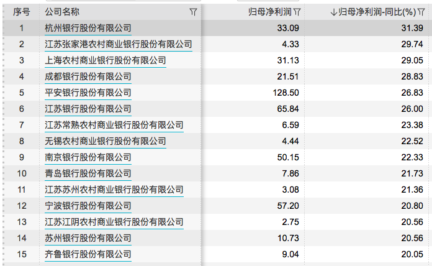Select net profit cell 65.84
Viewport: 432px width, 266px height.
(x=288, y=109)
